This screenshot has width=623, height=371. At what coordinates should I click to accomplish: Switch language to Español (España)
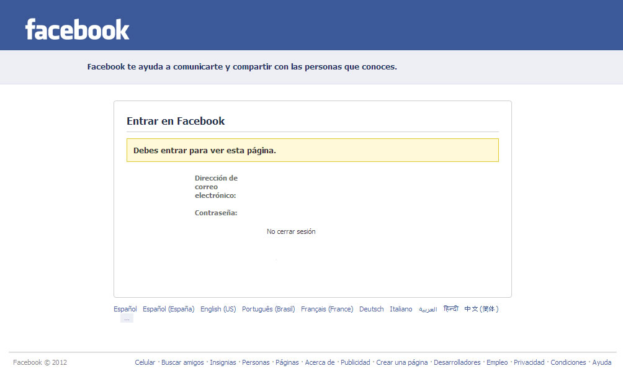tap(168, 309)
